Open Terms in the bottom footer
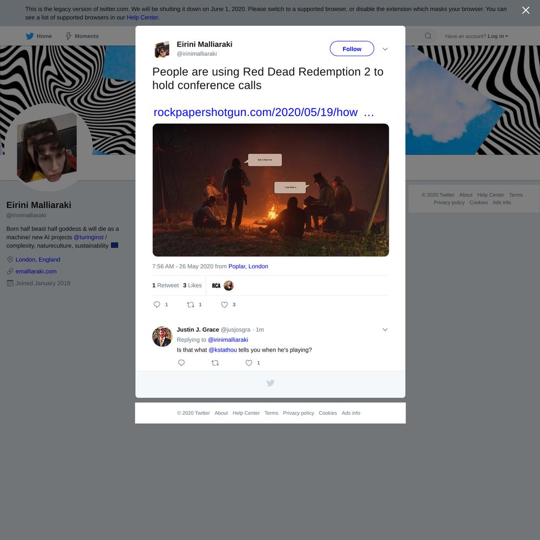This screenshot has height=540, width=540. (271, 413)
